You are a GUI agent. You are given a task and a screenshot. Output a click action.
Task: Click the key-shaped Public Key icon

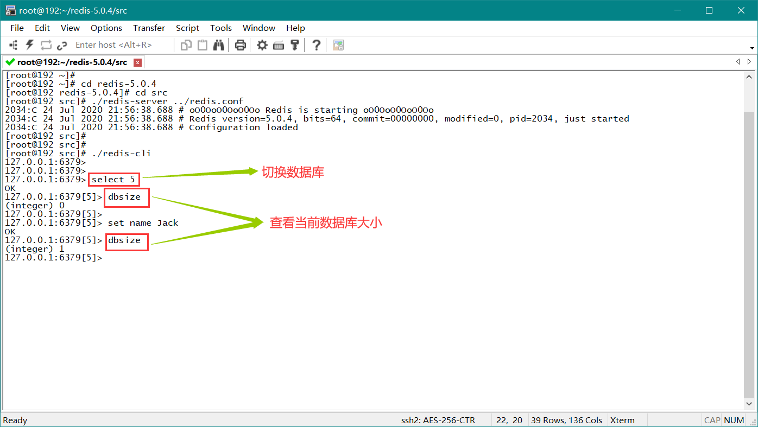(x=295, y=45)
